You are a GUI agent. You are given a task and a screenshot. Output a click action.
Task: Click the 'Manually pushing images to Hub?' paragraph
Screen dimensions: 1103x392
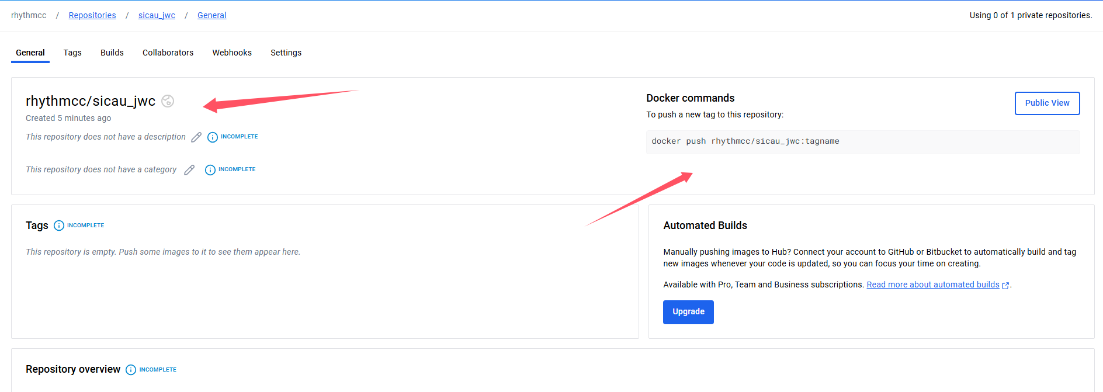click(x=870, y=258)
